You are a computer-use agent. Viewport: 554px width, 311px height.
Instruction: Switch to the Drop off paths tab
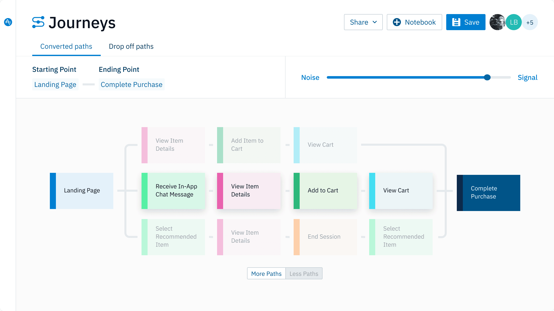click(x=131, y=46)
